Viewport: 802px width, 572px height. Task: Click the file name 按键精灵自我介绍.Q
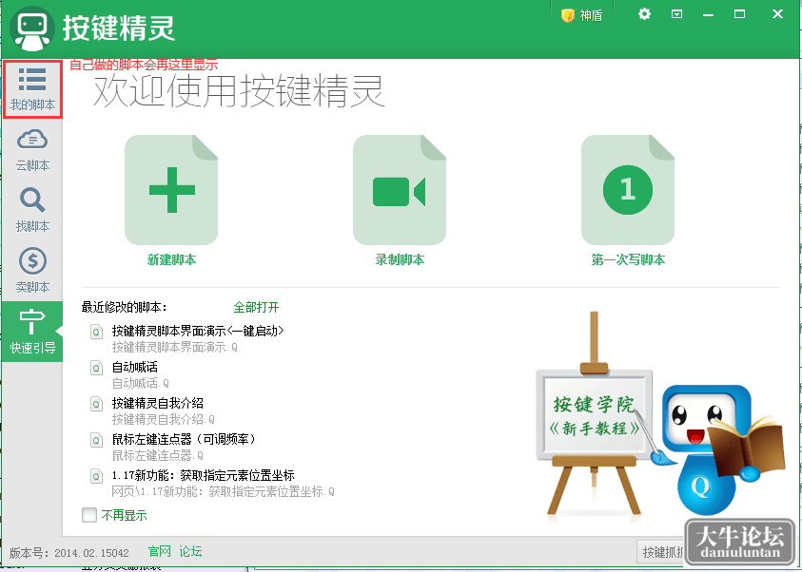164,419
